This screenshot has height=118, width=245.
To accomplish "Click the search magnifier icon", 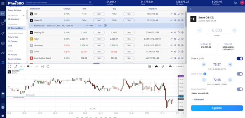I will (90, 2).
